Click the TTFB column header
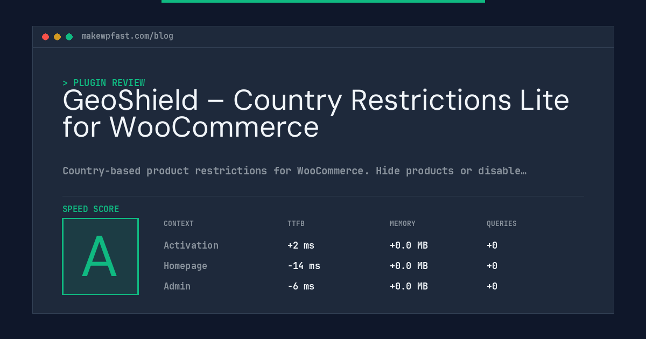The image size is (646, 339). (x=296, y=224)
